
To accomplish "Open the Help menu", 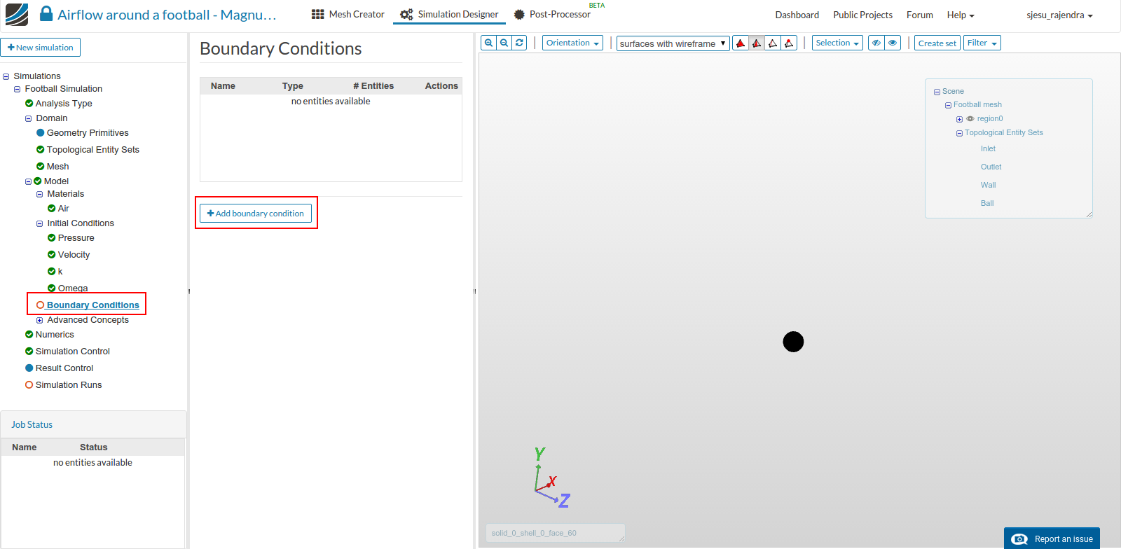I will point(961,15).
